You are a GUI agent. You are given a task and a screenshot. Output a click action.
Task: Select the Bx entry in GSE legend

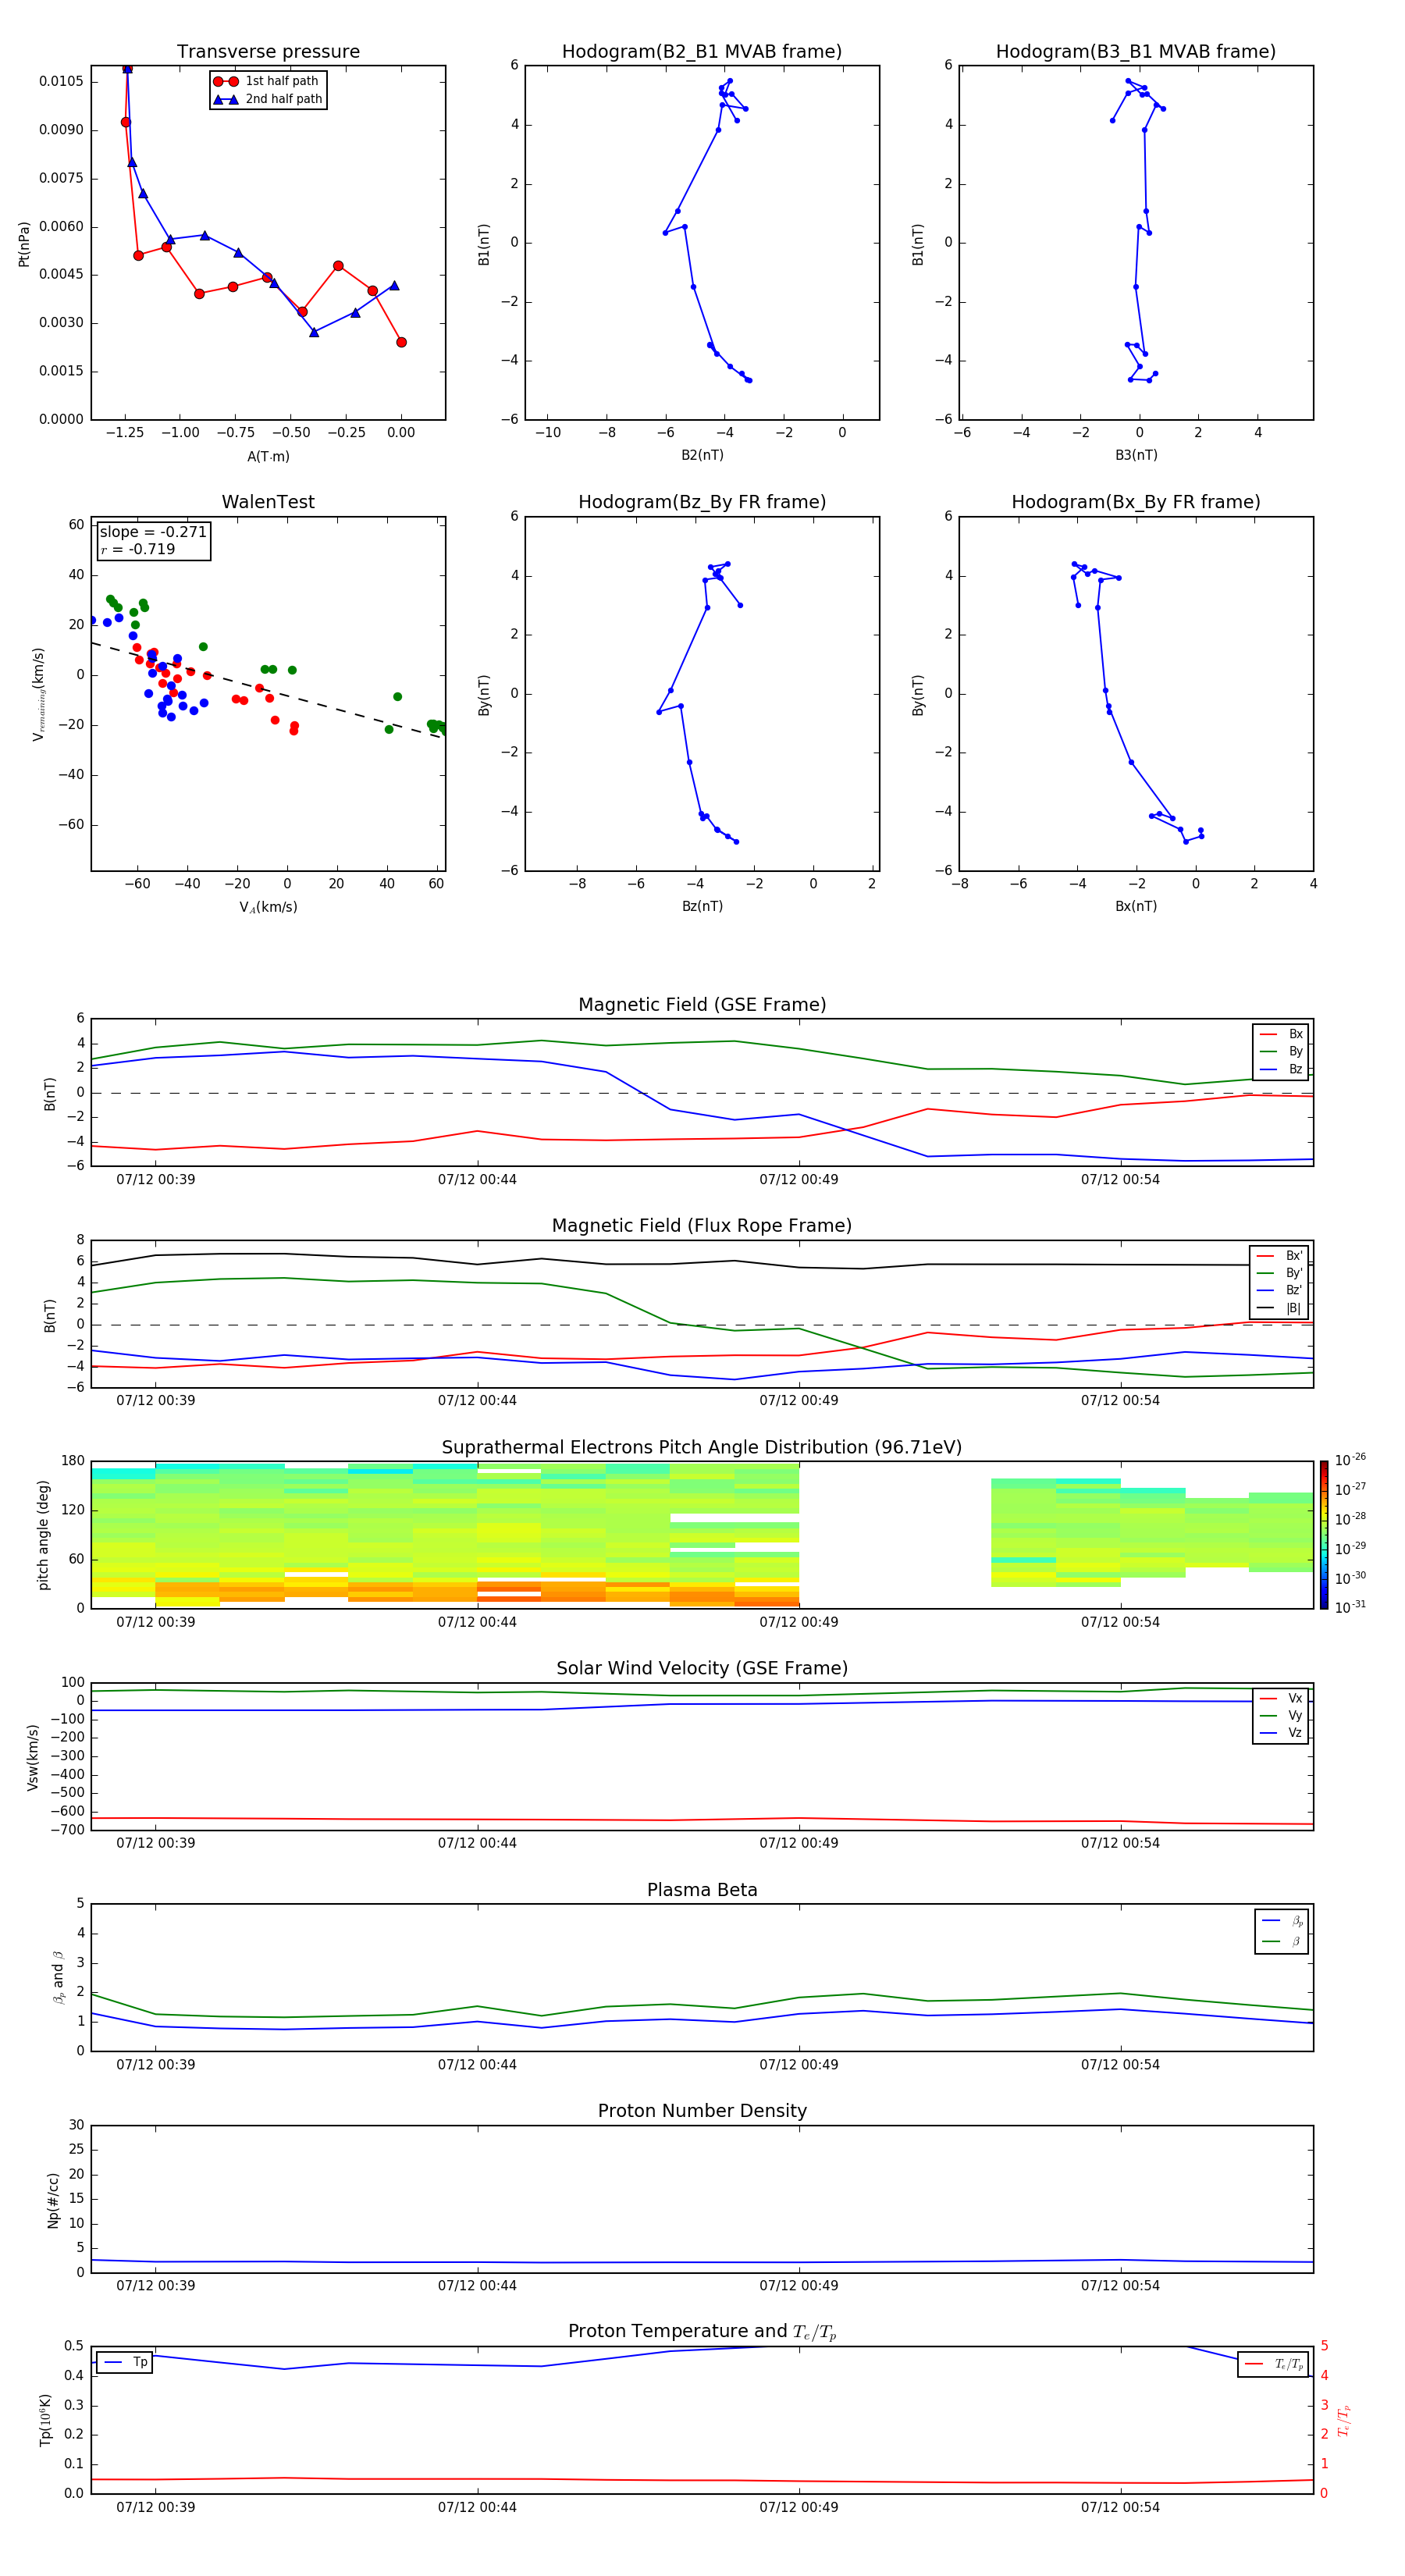tap(1281, 1034)
